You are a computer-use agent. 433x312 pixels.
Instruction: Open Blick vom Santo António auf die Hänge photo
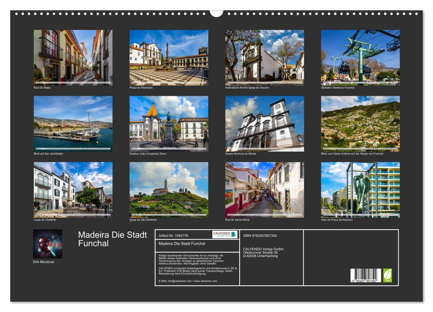(361, 125)
